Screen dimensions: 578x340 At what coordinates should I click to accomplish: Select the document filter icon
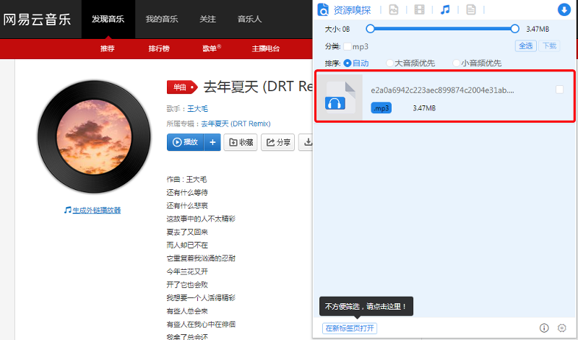(x=471, y=9)
